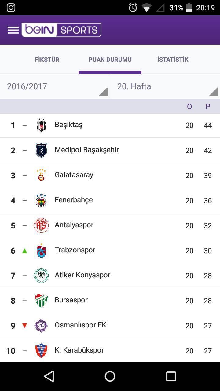The width and height of the screenshot is (220, 391).
Task: Open the 20. Hafta week dropdown
Action: 165,86
